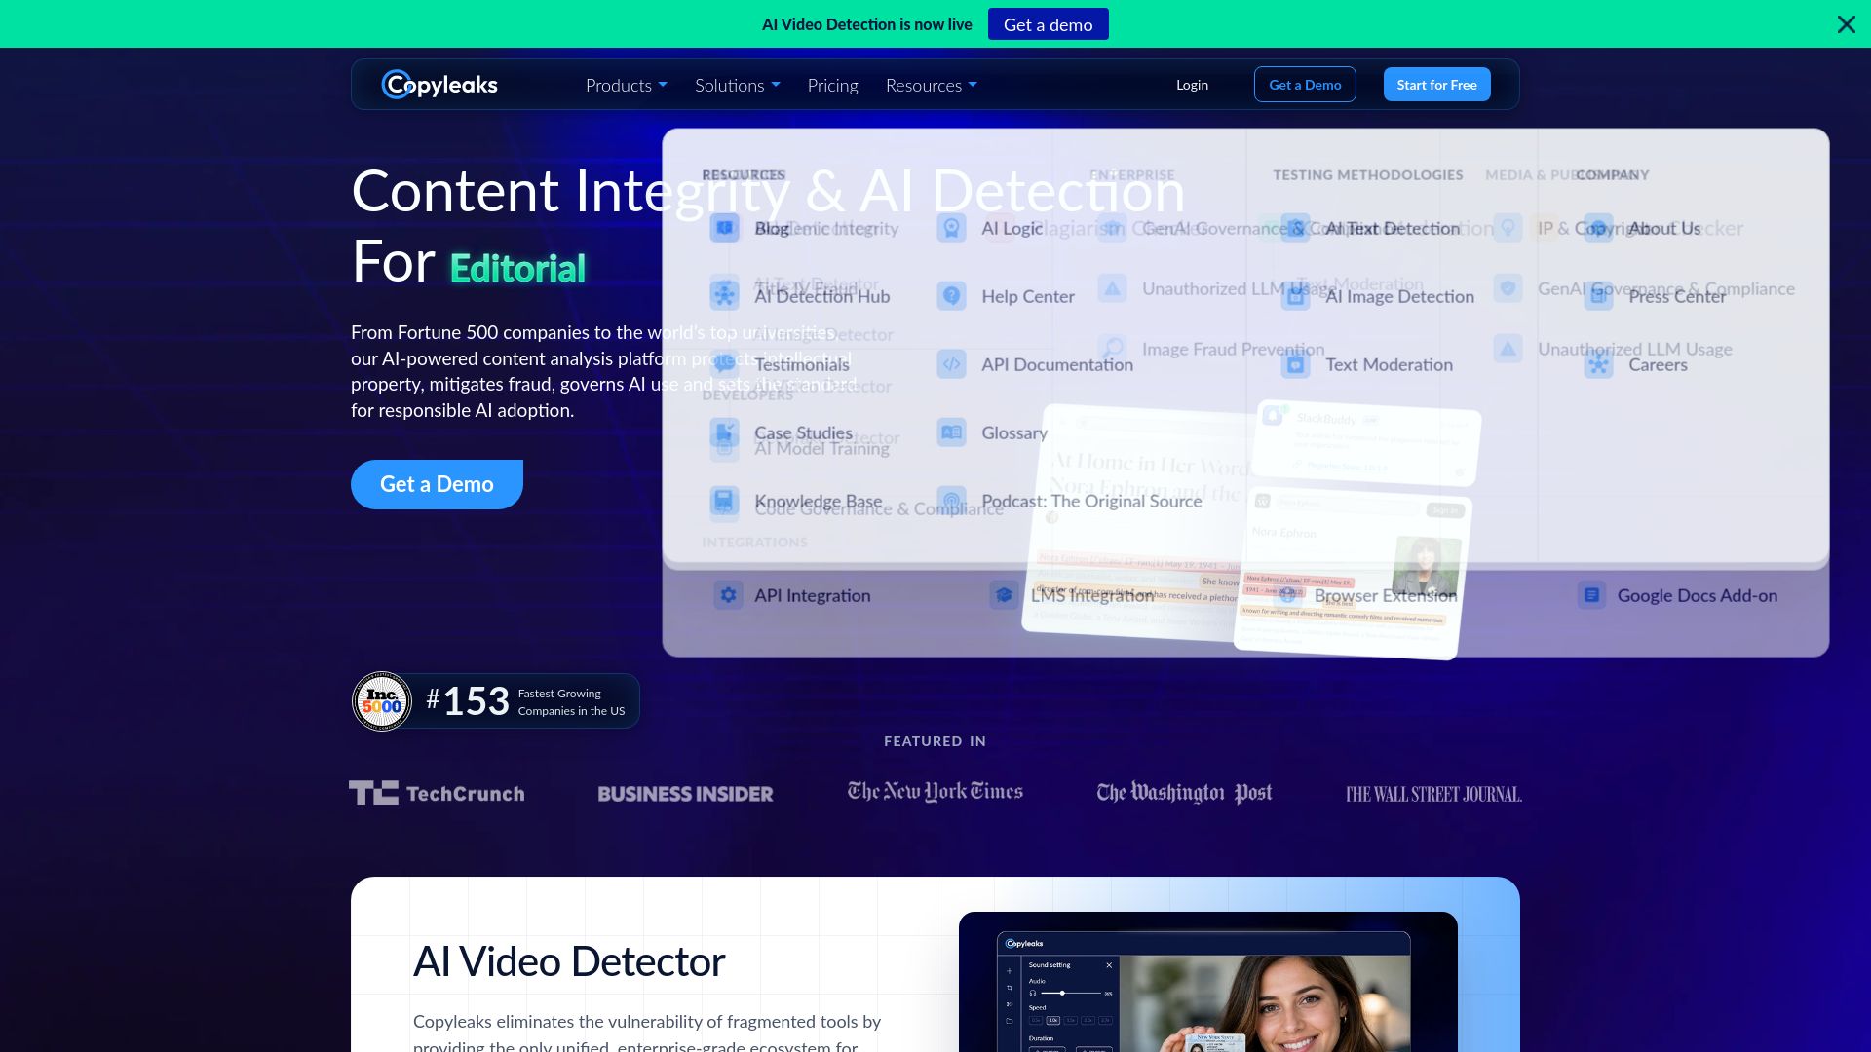
Task: Click the AI Image Detection icon
Action: click(1295, 295)
